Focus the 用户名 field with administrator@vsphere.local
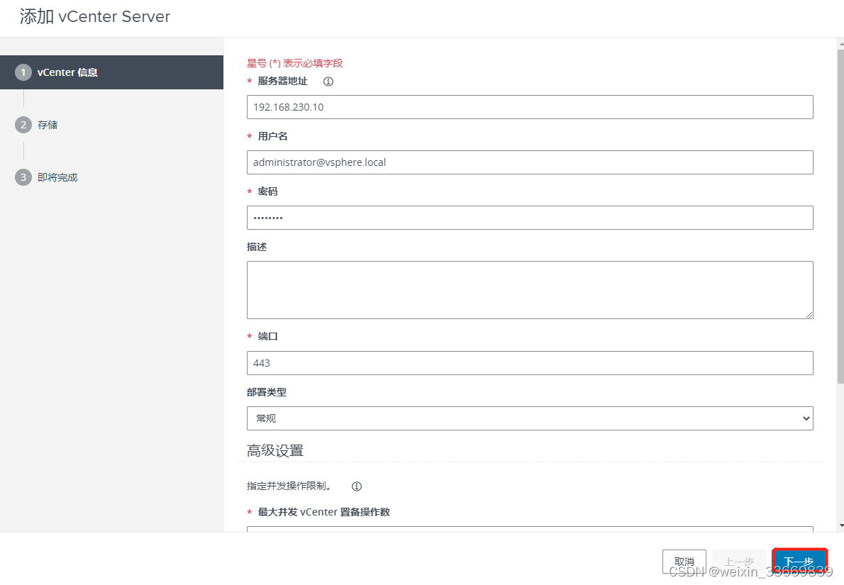844x585 pixels. pyautogui.click(x=530, y=162)
